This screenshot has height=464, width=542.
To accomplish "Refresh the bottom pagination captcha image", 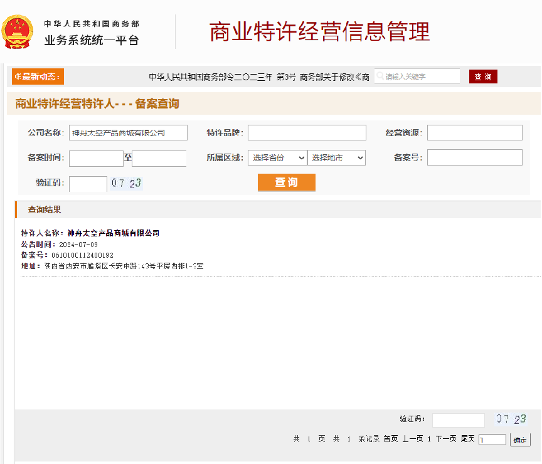I will click(x=512, y=419).
